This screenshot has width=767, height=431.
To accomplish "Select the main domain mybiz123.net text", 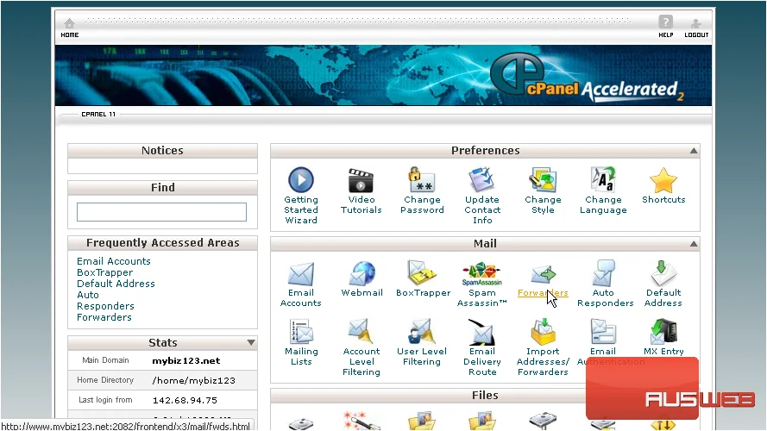I will (185, 360).
